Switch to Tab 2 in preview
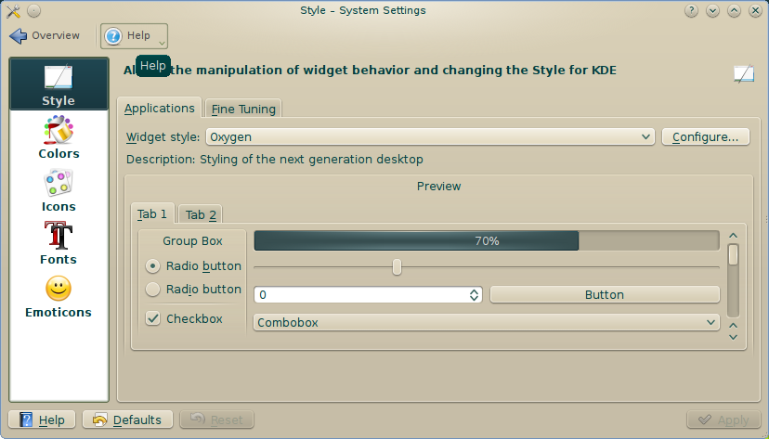The width and height of the screenshot is (769, 439). point(201,214)
